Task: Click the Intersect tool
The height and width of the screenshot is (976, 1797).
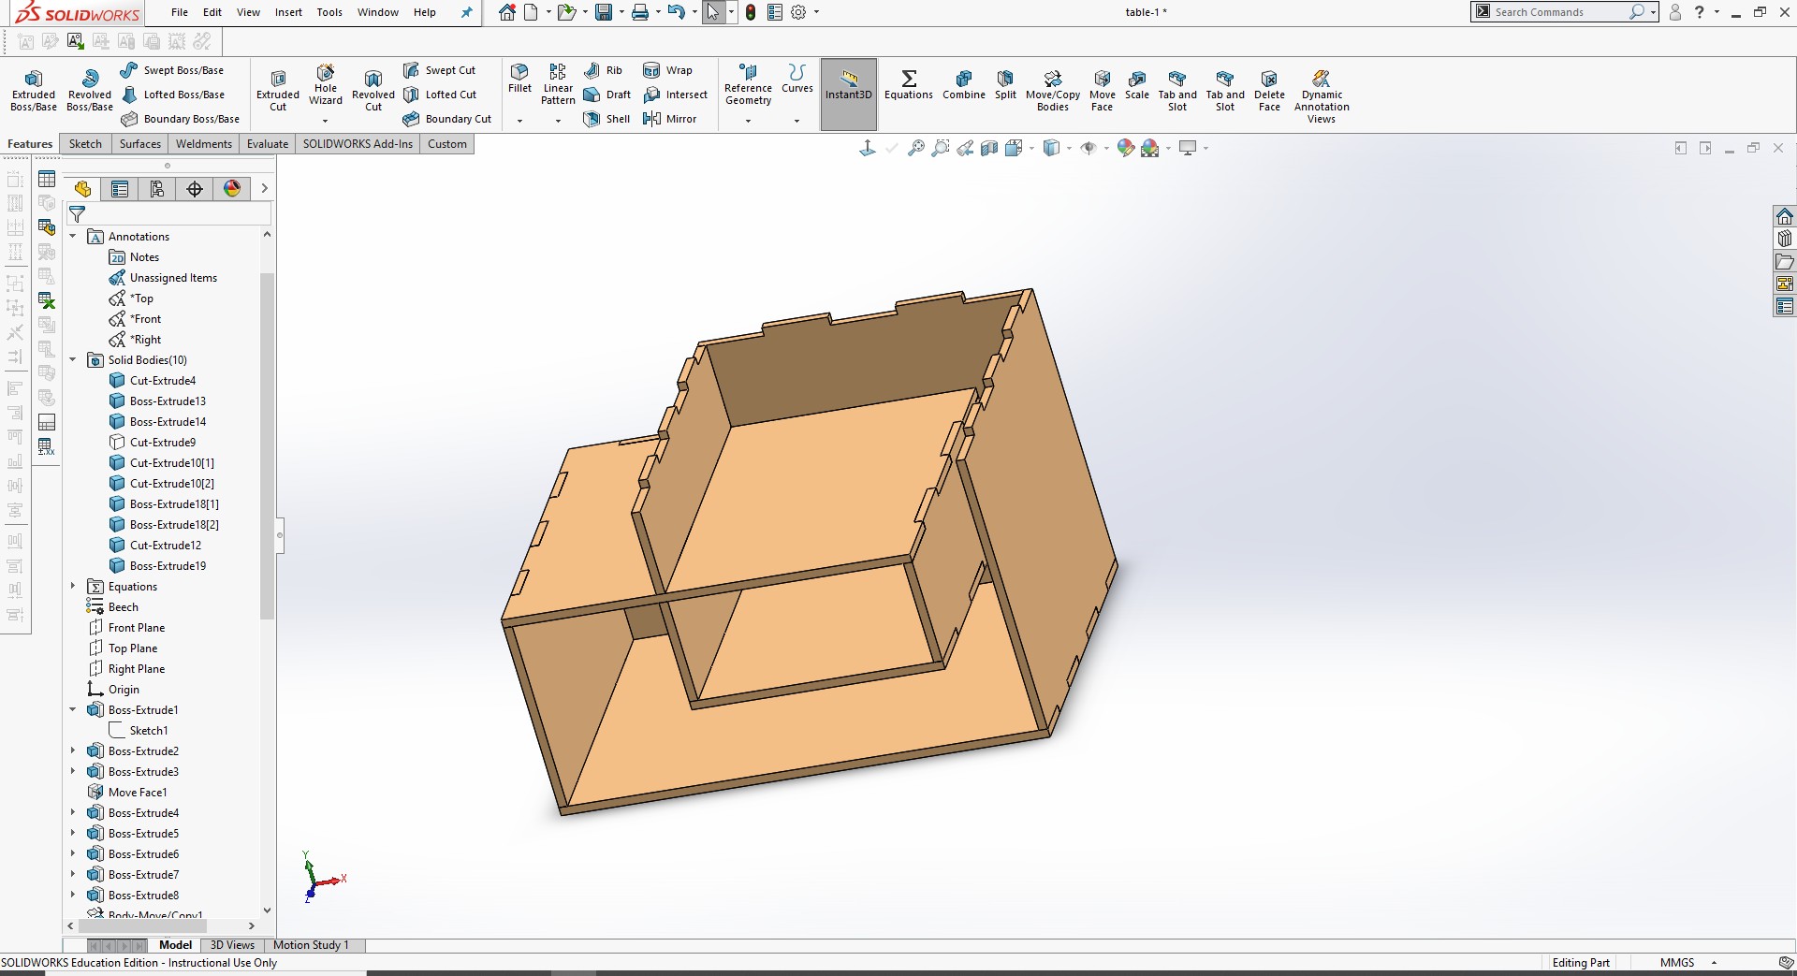Action: pyautogui.click(x=676, y=95)
